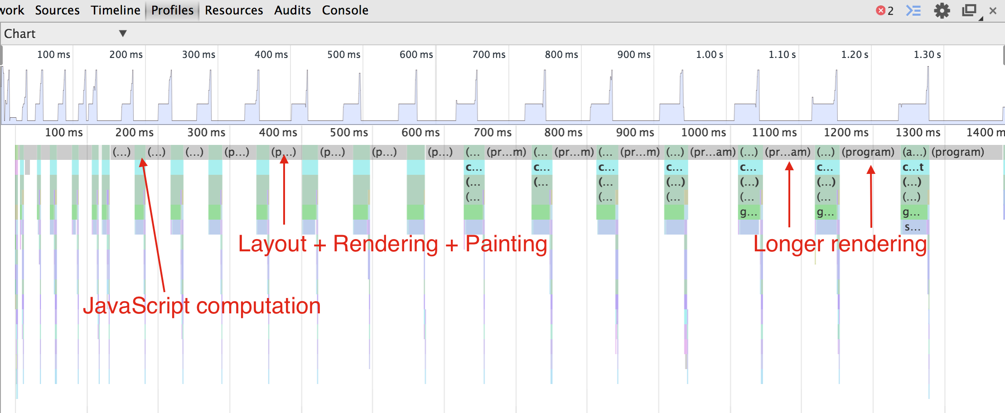Screen dimensions: 1005x413
Task: Open DevTools settings gear
Action: (x=942, y=10)
